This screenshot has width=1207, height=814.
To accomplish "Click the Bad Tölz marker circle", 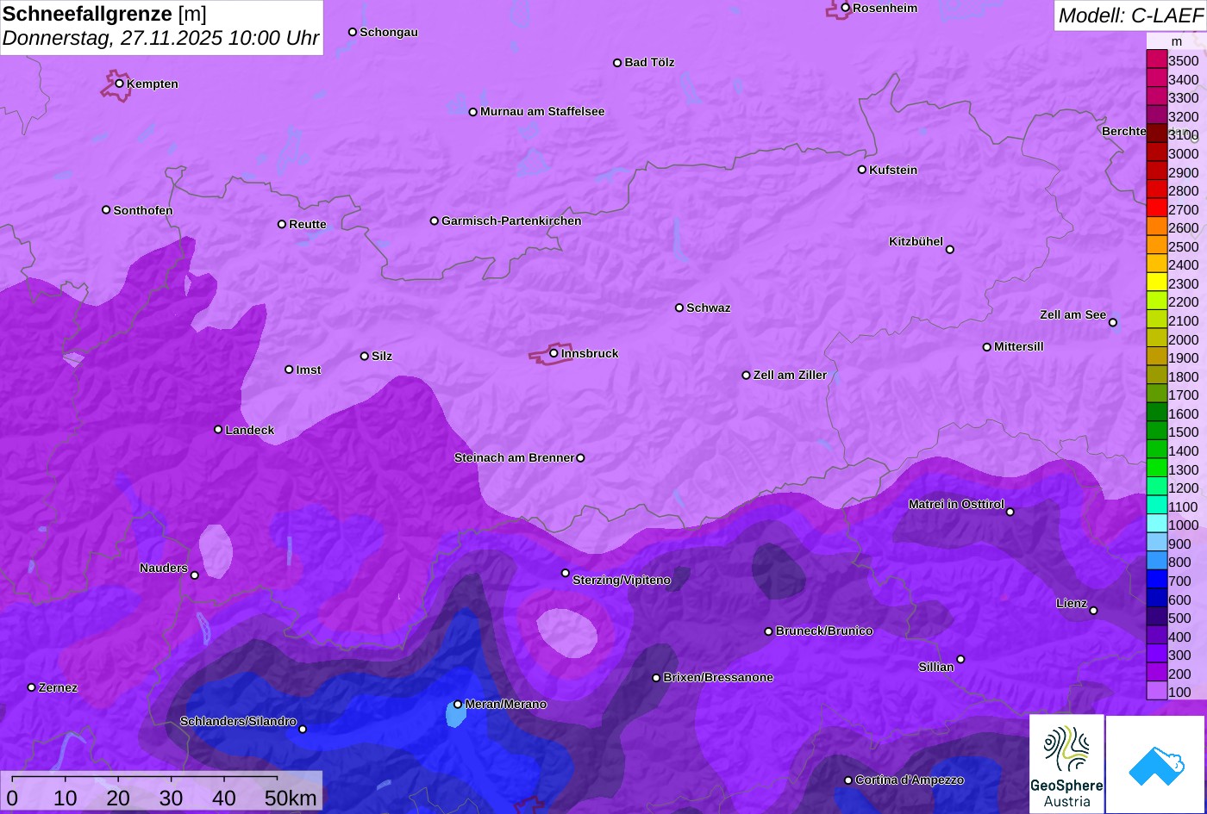I will point(617,62).
